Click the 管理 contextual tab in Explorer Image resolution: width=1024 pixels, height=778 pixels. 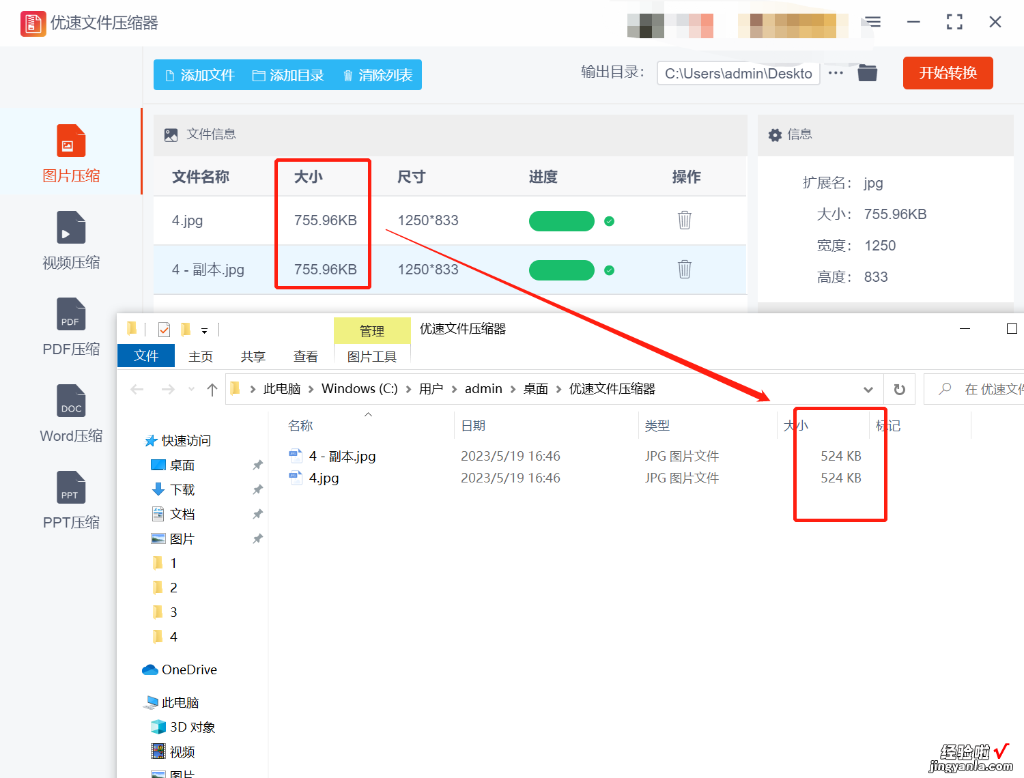(x=372, y=330)
